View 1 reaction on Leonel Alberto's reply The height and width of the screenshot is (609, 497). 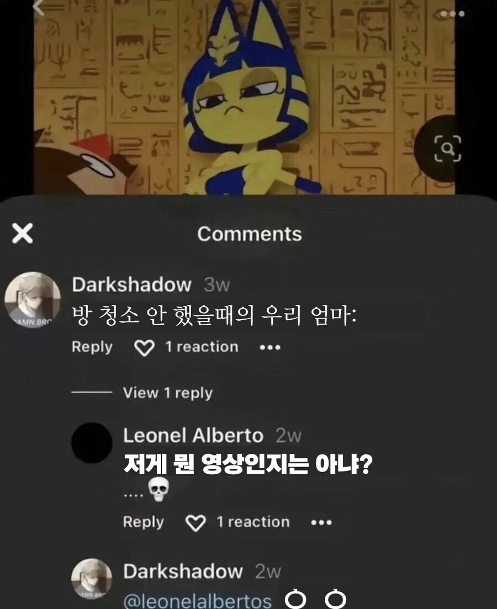(253, 522)
